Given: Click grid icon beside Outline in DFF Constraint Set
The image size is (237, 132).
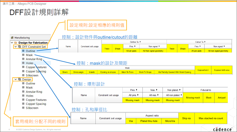Looking at the screenshot, I should [23, 51].
